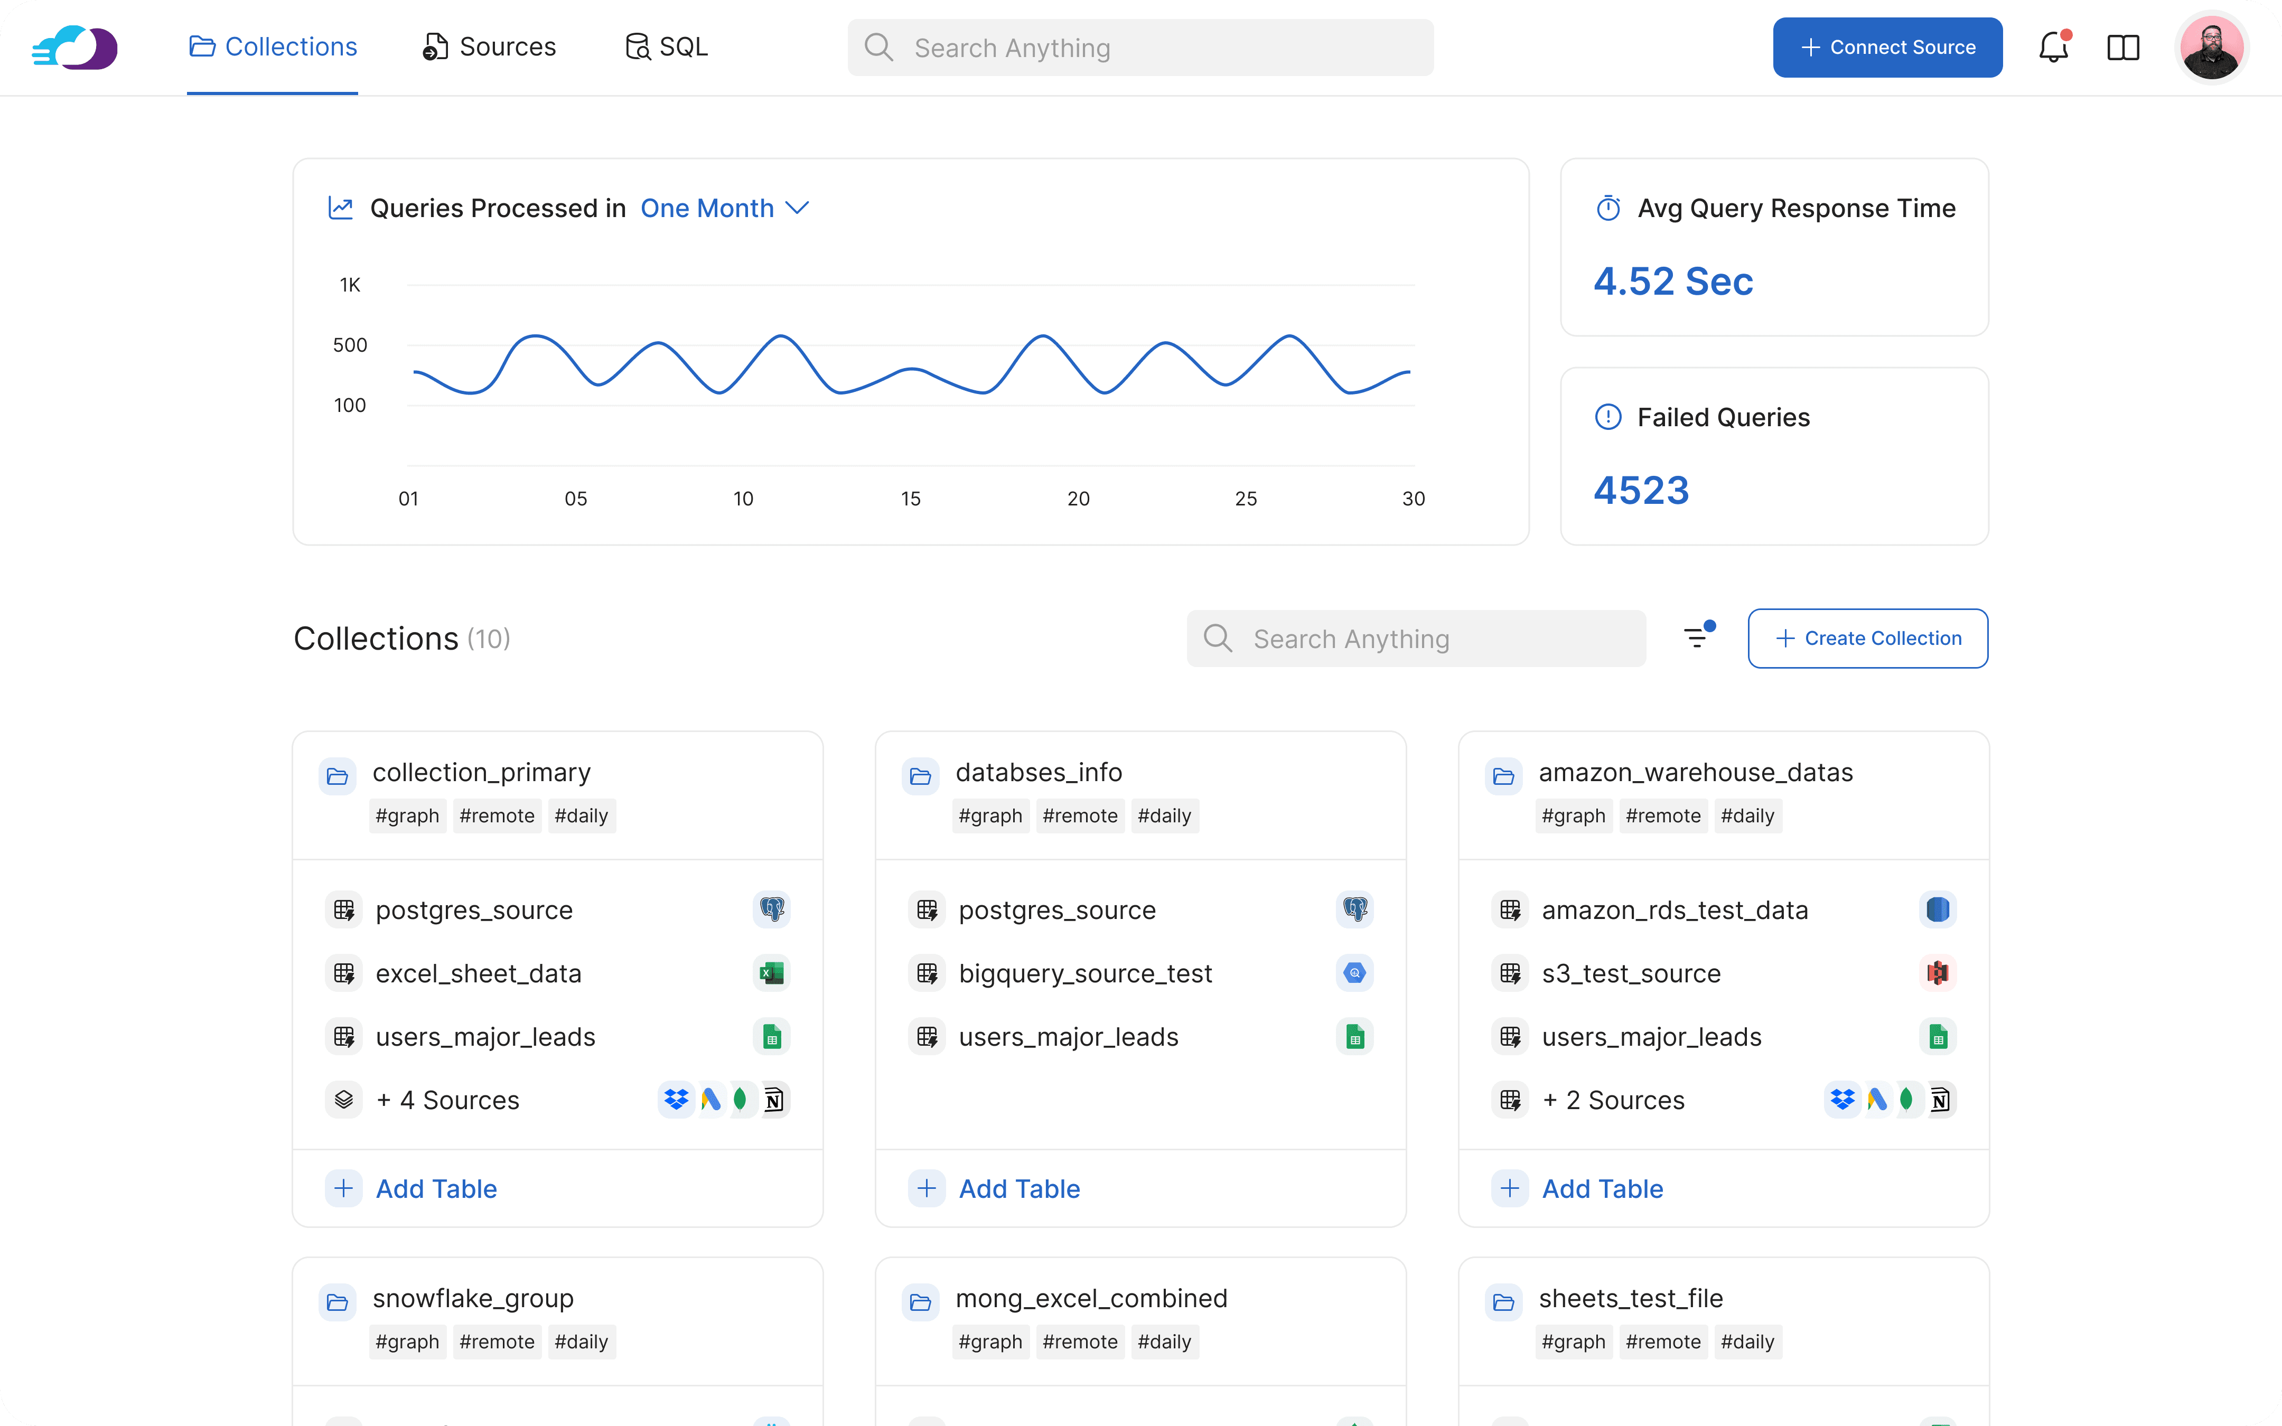
Task: Click Dropbox icon in + 4 Sources row
Action: pyautogui.click(x=676, y=1100)
